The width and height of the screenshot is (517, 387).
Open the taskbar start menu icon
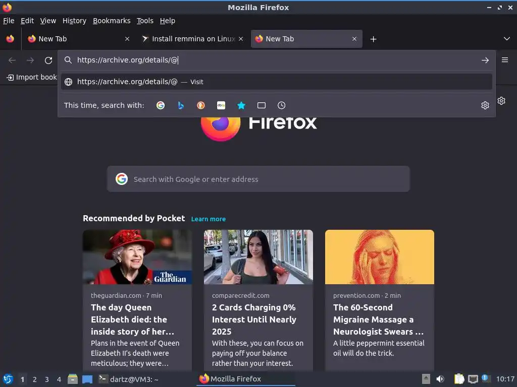[x=8, y=379]
